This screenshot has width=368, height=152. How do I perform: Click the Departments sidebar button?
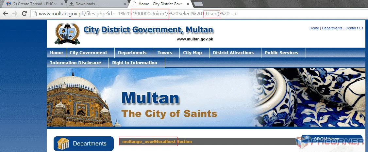[84, 144]
